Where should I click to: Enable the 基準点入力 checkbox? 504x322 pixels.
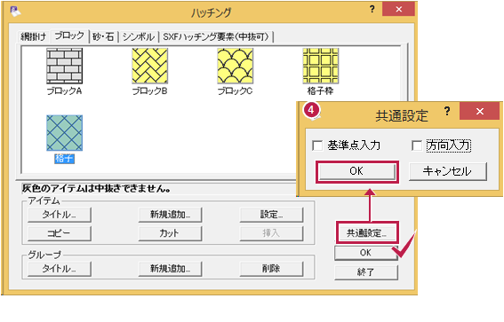pos(317,145)
